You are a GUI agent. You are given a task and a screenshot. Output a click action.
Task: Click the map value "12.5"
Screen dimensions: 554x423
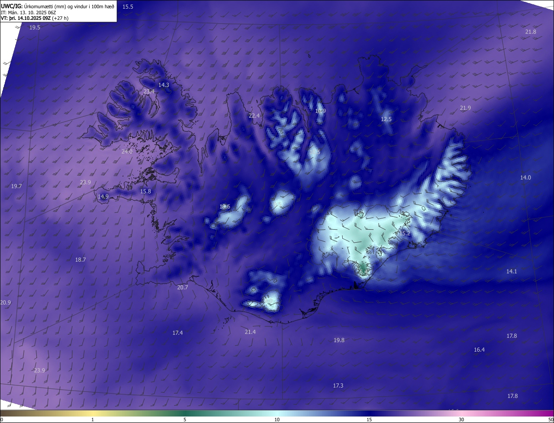pyautogui.click(x=386, y=119)
